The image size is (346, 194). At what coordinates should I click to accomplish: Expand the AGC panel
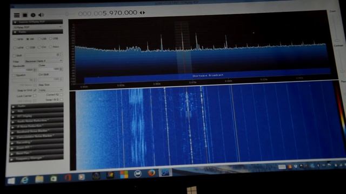click(x=37, y=111)
